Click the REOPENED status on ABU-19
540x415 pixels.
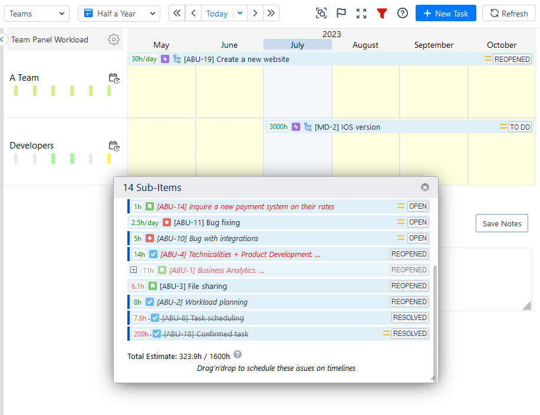coord(512,59)
